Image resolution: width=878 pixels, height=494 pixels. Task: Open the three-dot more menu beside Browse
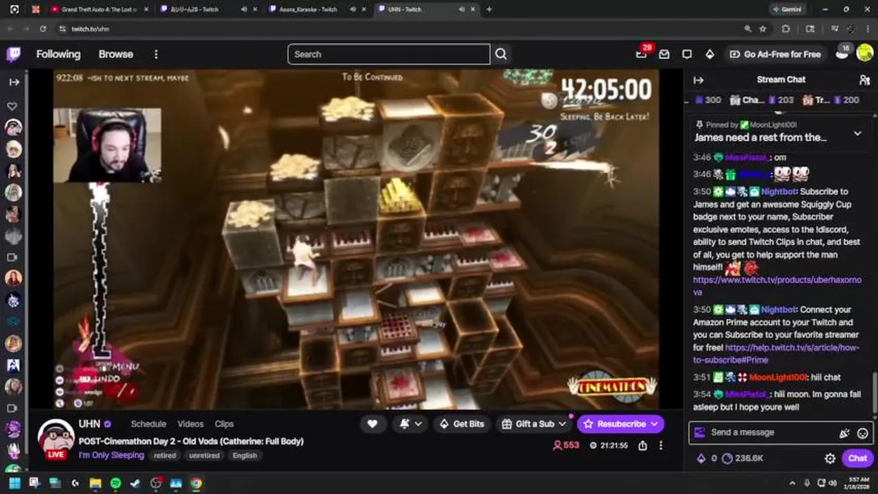(156, 54)
